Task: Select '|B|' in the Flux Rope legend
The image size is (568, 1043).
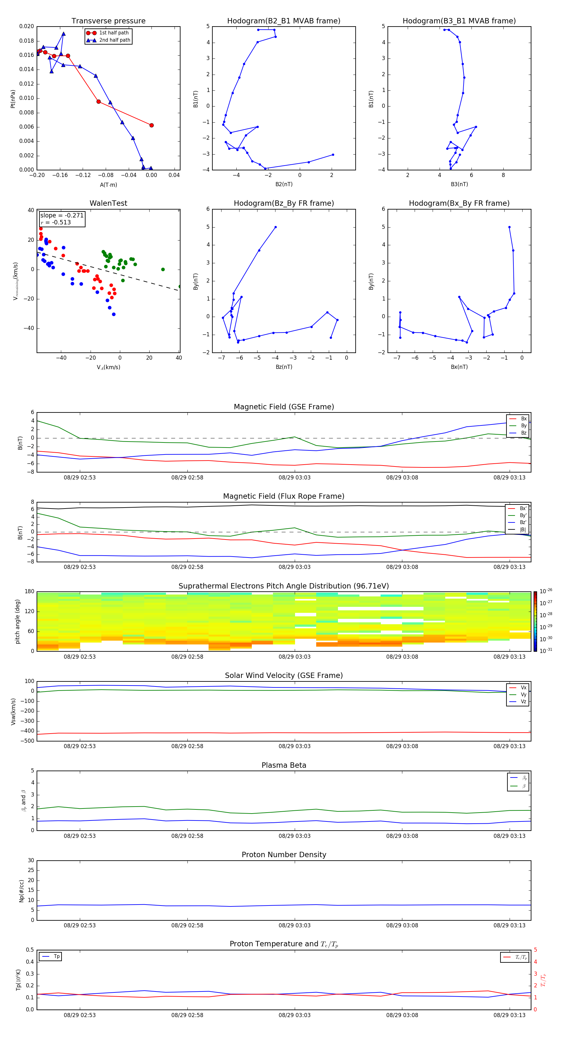Action: 518,530
